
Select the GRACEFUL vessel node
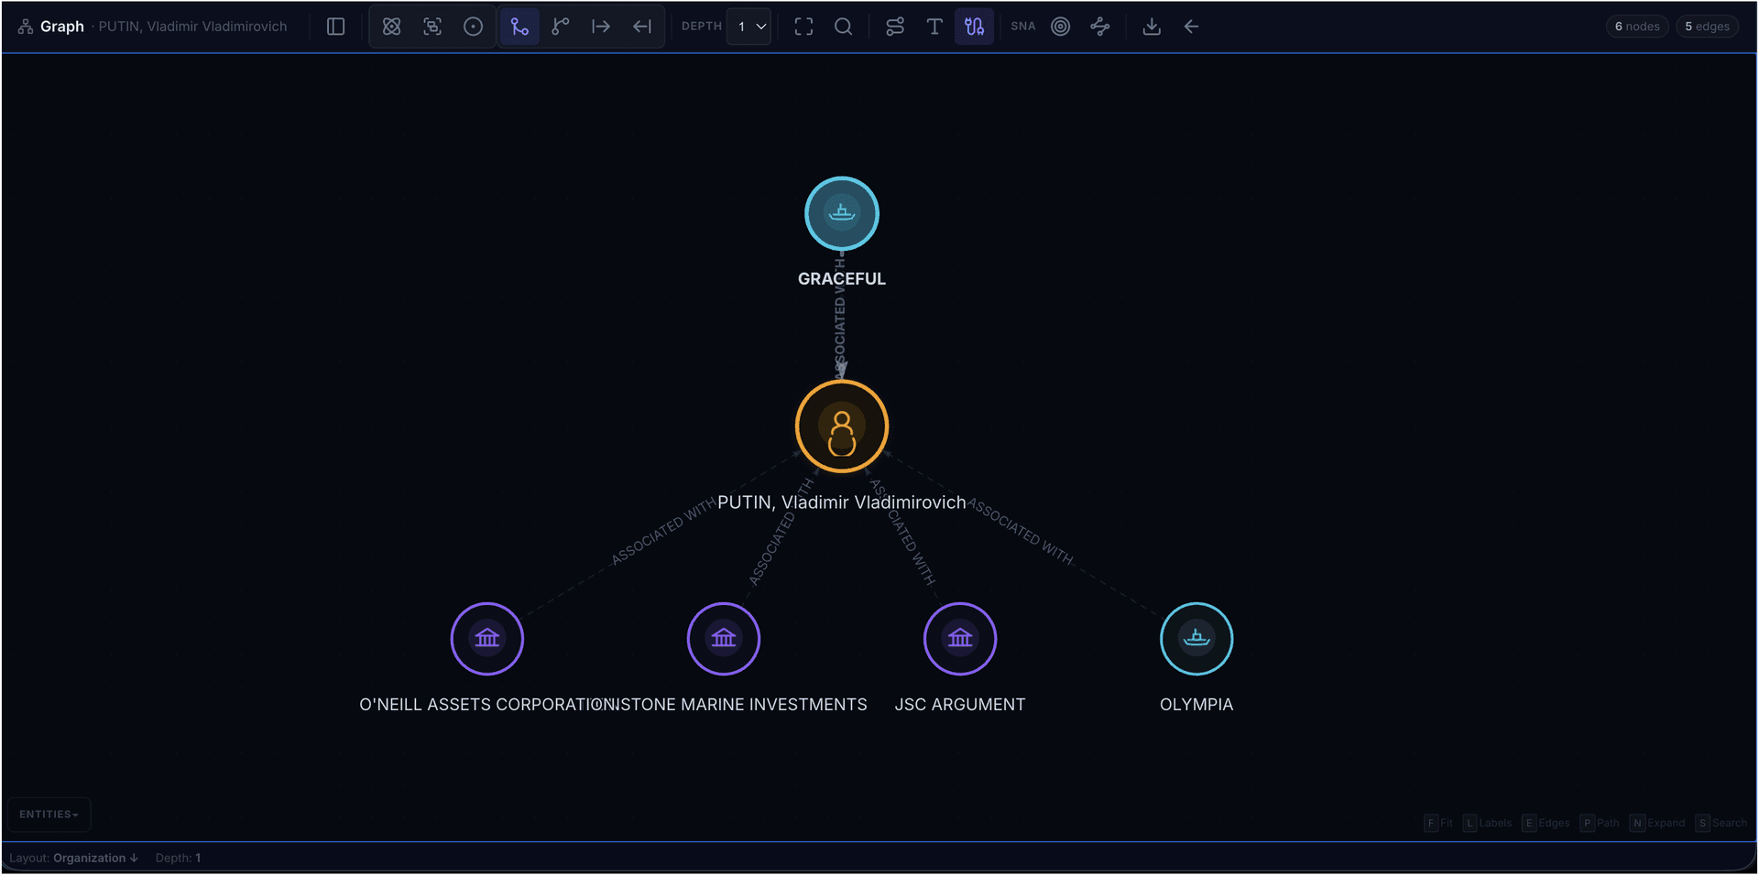842,213
